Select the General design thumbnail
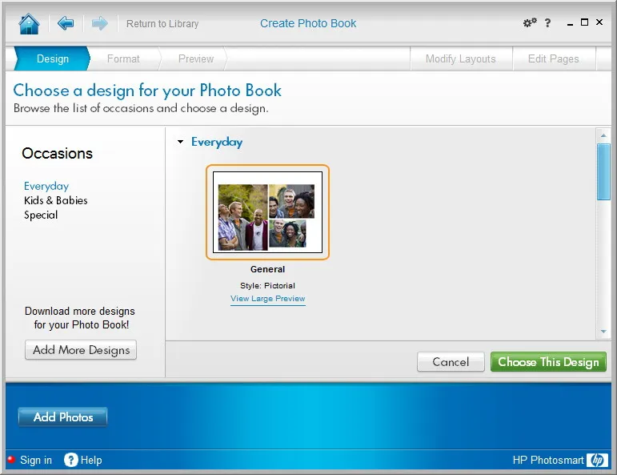The image size is (617, 475). 267,212
